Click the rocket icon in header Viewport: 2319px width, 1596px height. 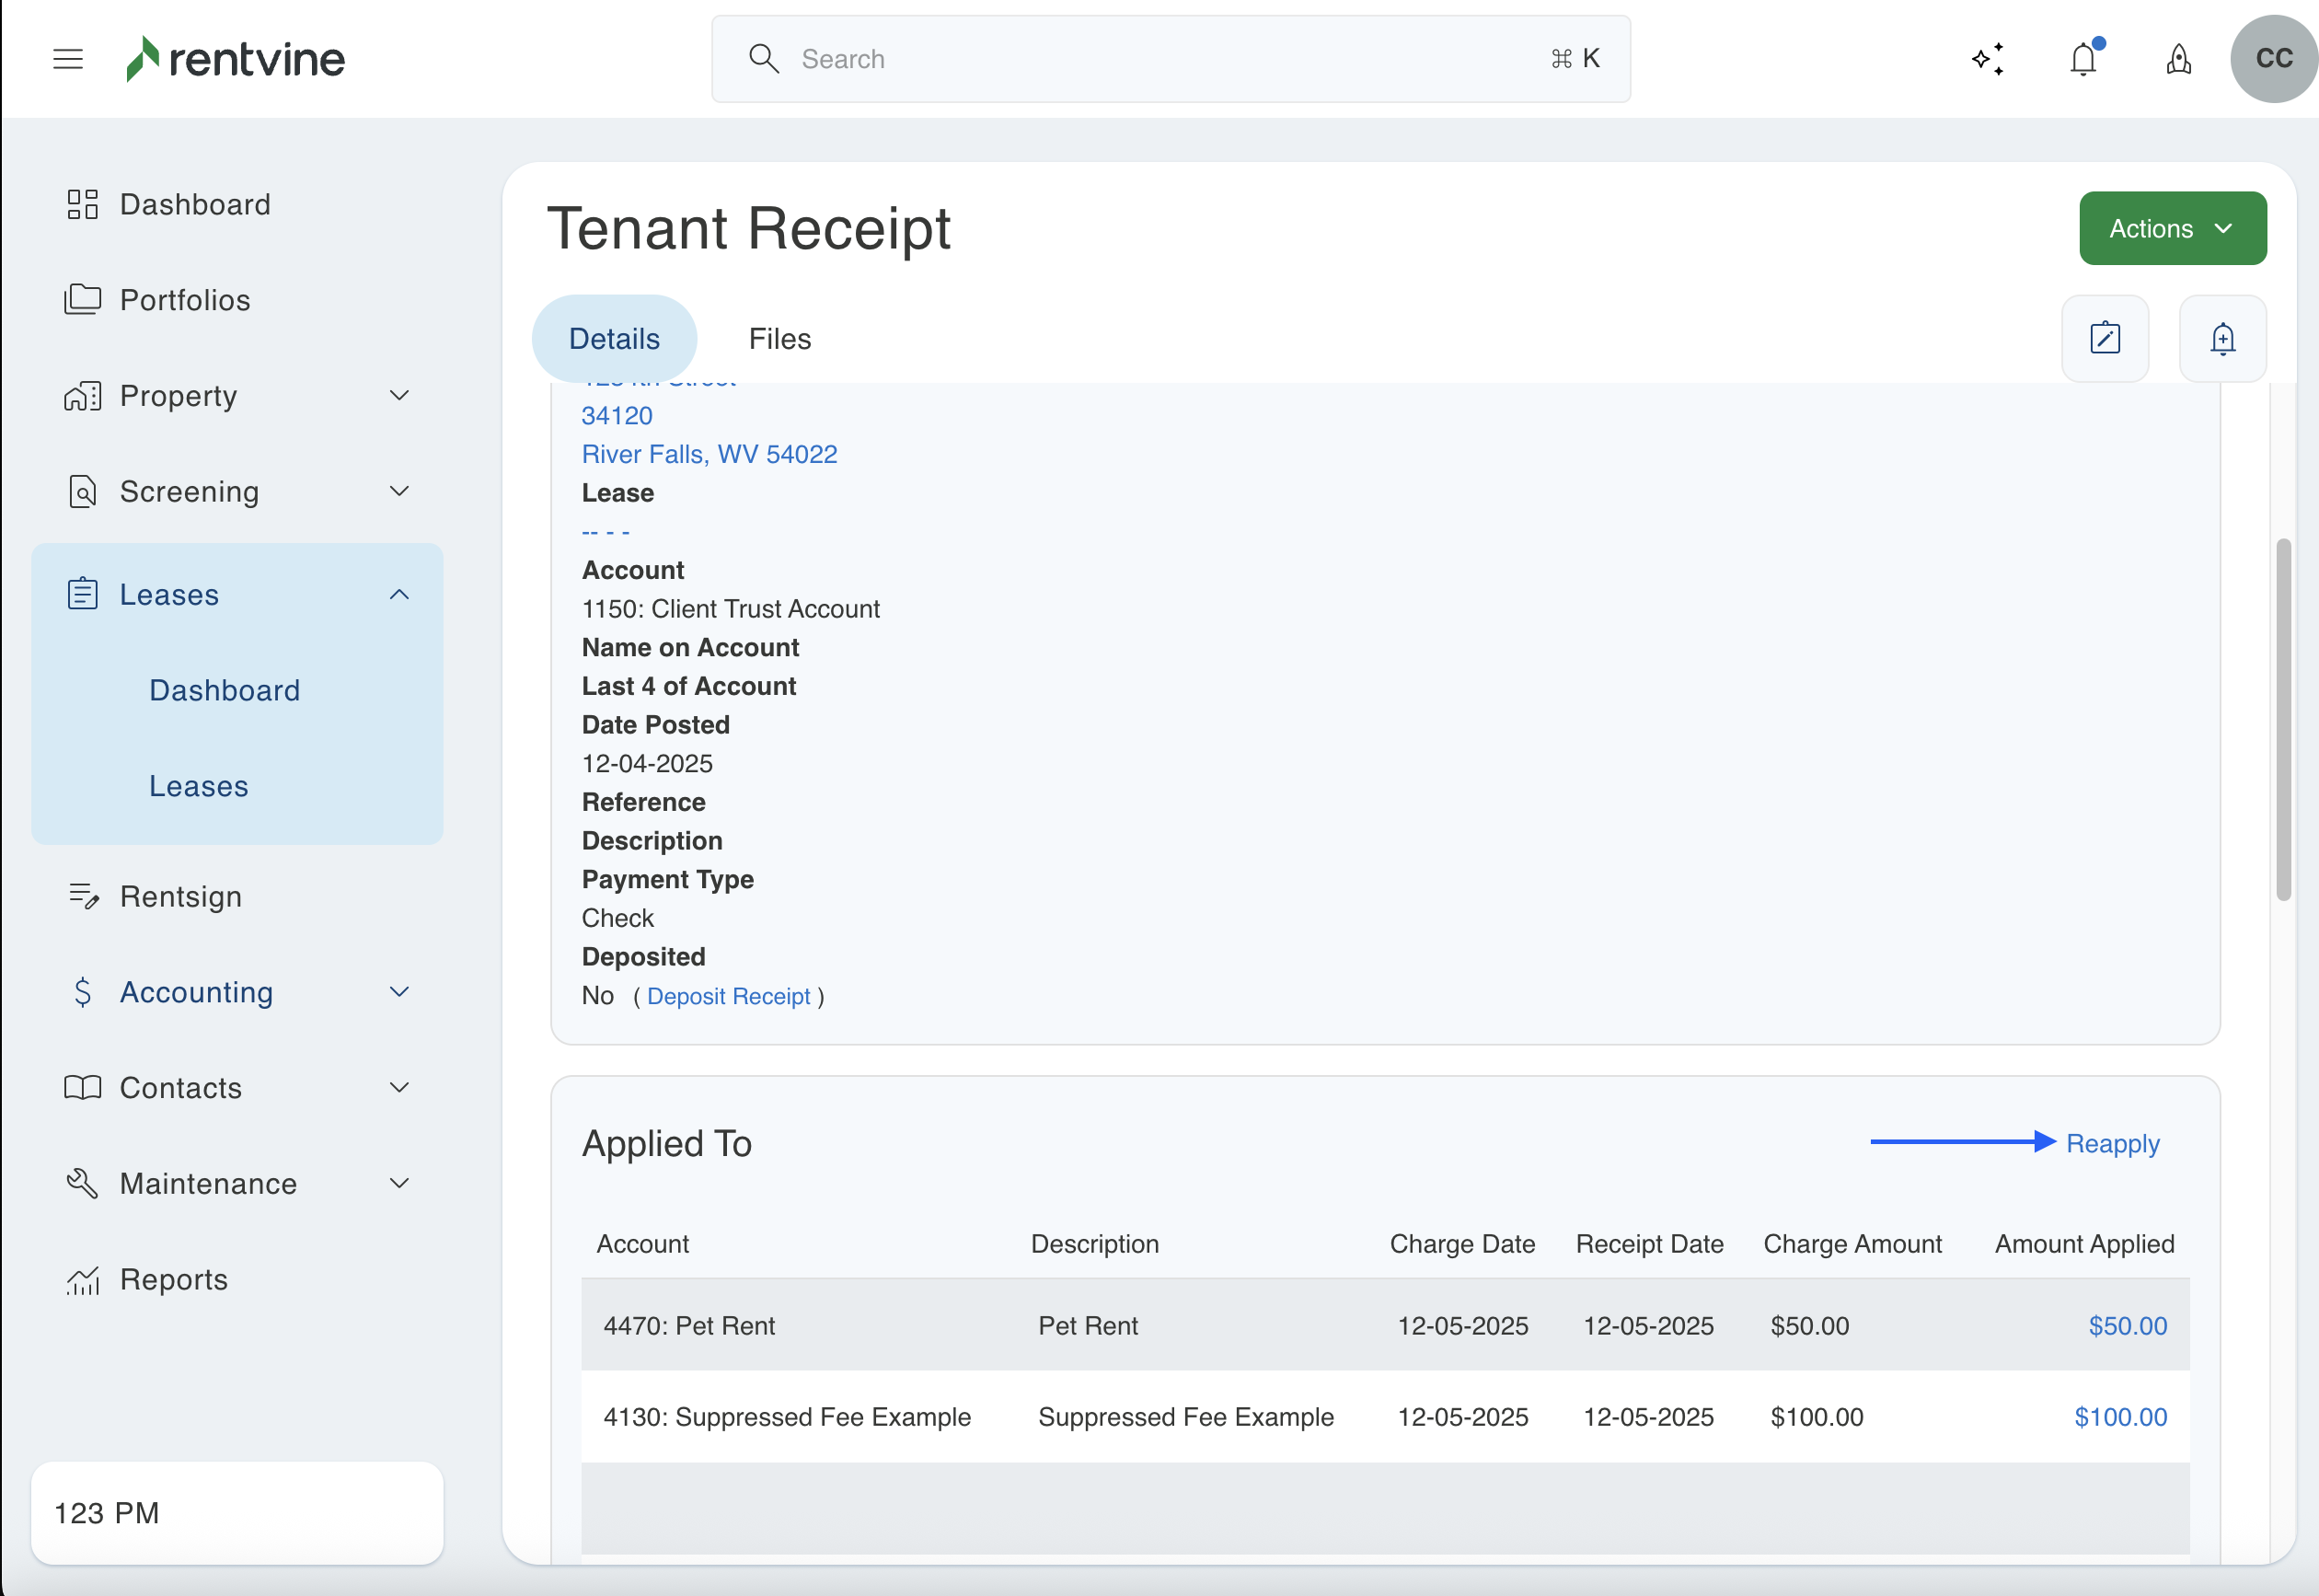2179,59
